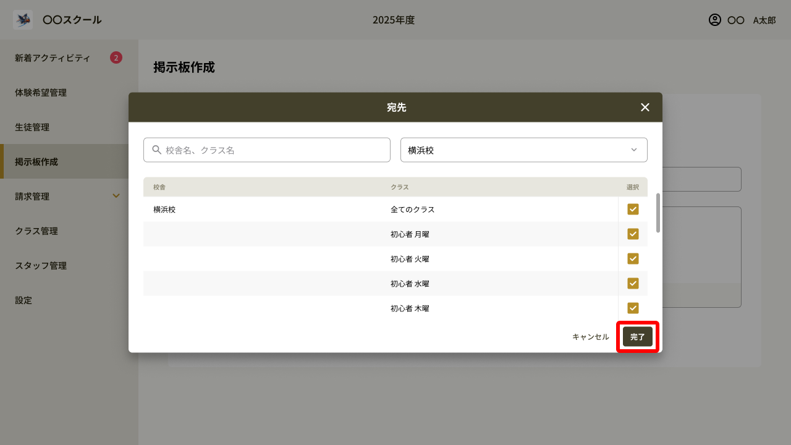Close the 宛先 dialog
Screen dimensions: 791x445
click(x=645, y=107)
